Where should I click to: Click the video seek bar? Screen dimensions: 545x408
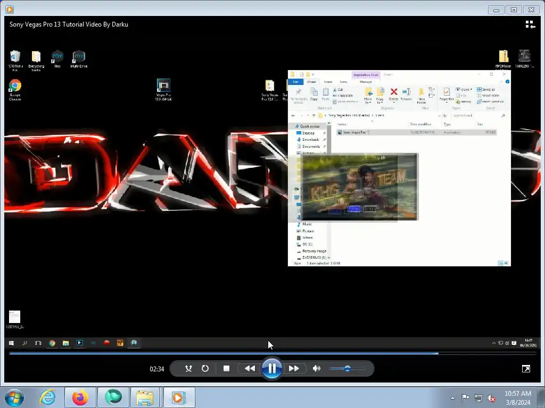[x=272, y=353]
